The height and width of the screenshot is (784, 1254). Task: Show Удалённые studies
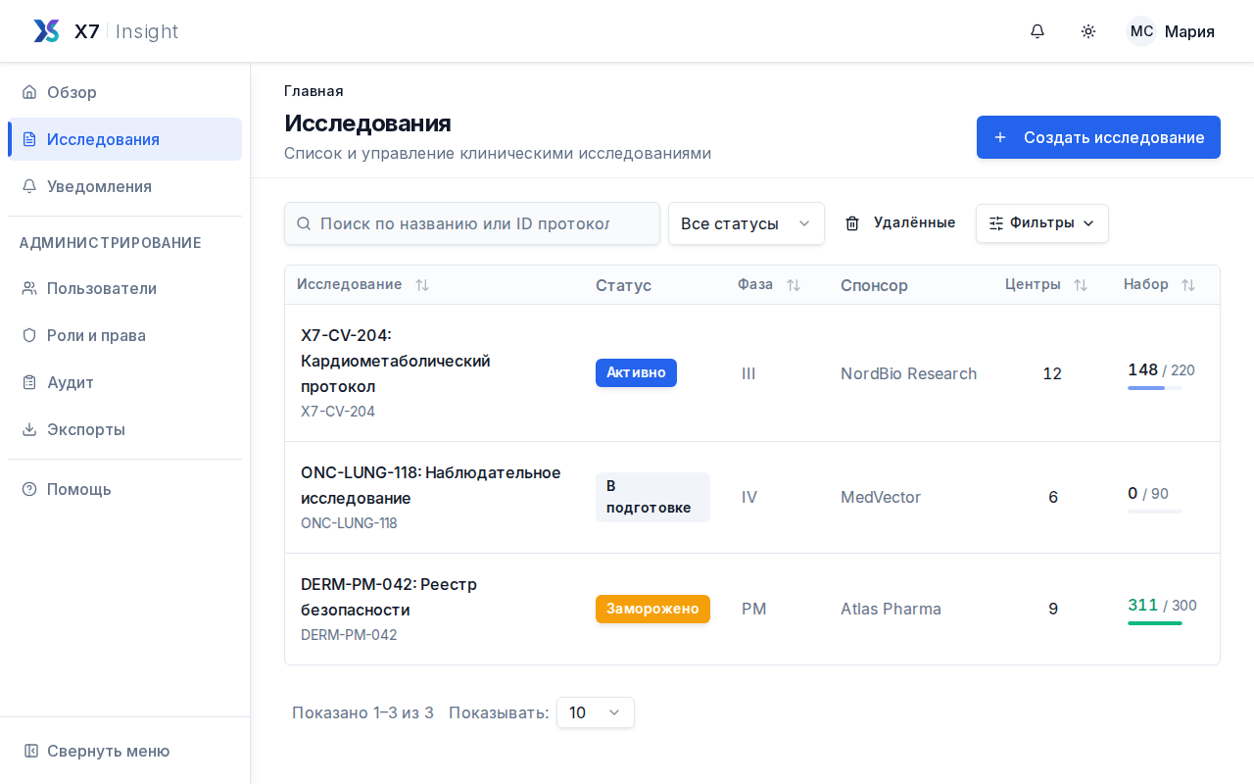[x=900, y=223]
